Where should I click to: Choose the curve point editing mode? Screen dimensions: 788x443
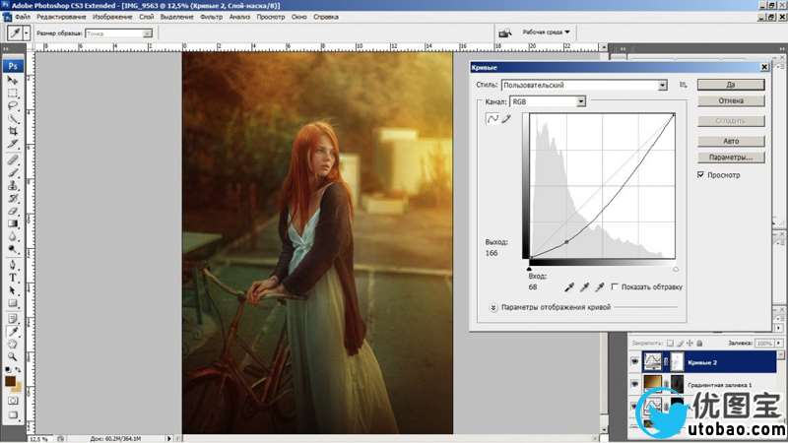pos(492,118)
